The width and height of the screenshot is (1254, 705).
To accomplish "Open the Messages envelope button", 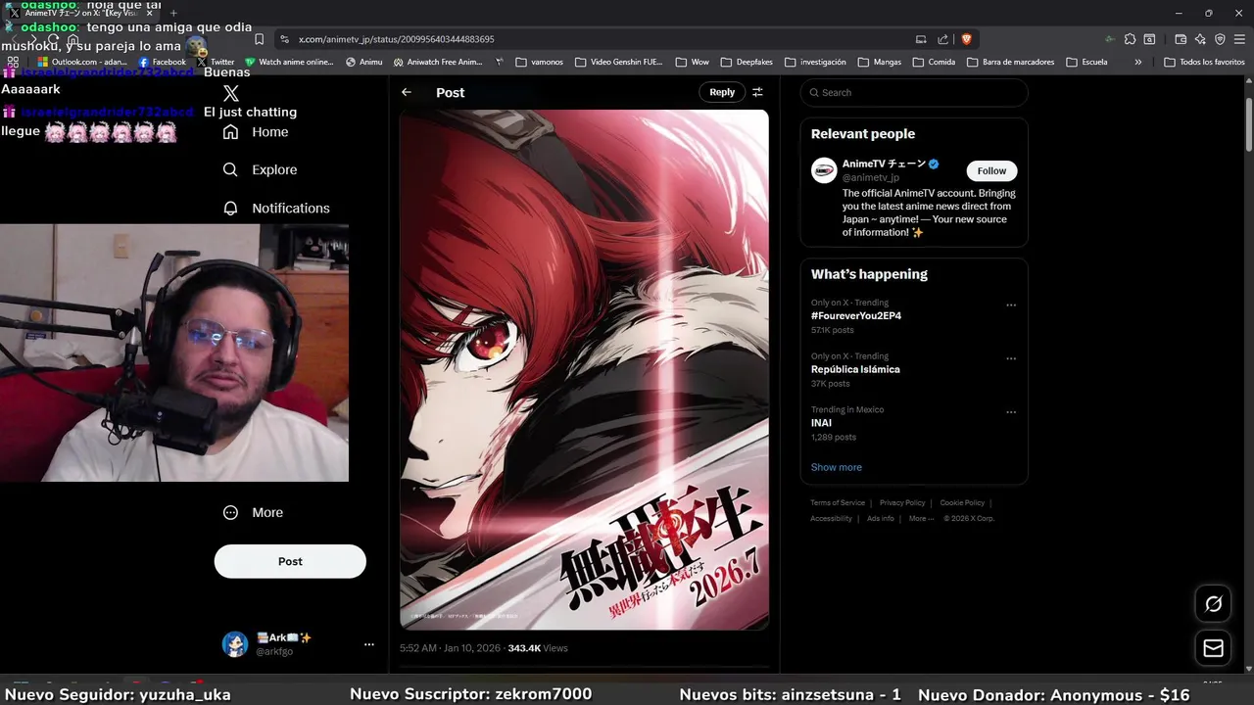I will 1213,648.
